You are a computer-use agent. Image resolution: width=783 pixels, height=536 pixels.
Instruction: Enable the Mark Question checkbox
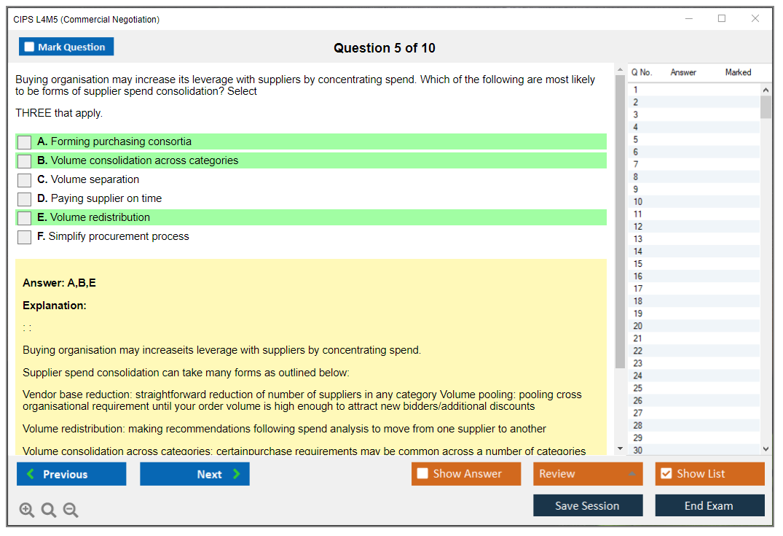point(30,47)
